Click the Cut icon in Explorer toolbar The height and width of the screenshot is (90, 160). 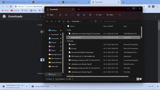(60, 15)
